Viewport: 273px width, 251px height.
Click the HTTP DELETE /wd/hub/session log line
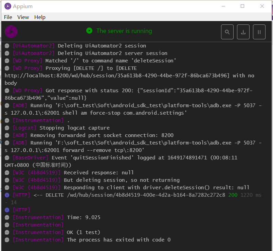coord(133,199)
